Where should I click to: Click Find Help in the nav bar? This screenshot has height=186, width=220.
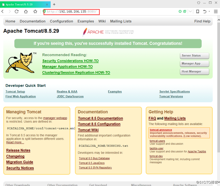[x=202, y=21]
